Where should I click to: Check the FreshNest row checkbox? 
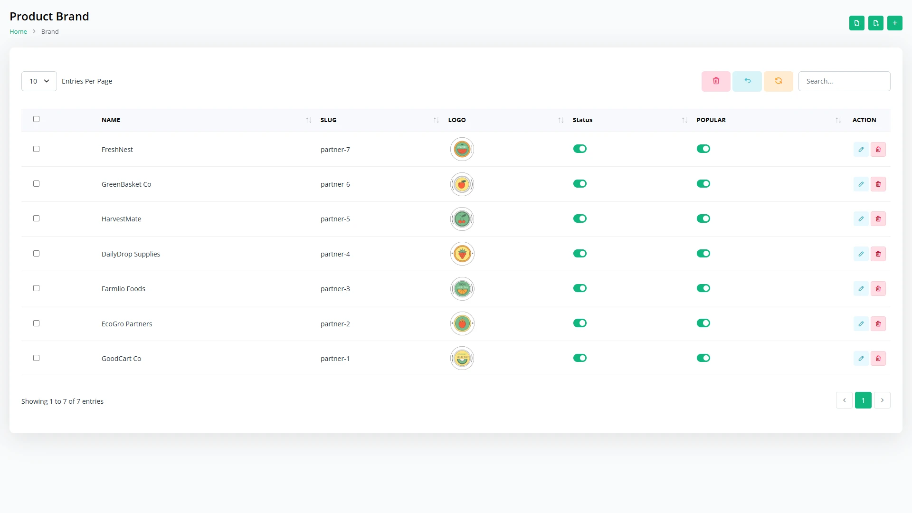tap(36, 149)
